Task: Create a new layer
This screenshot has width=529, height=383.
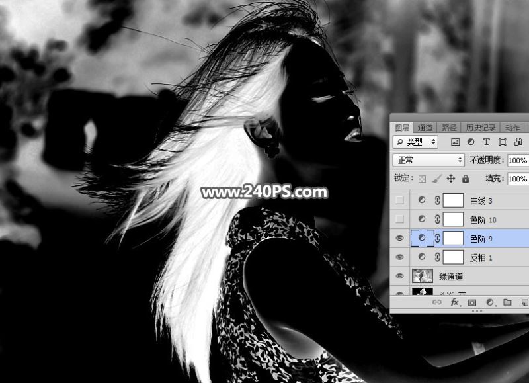Action: (x=524, y=302)
